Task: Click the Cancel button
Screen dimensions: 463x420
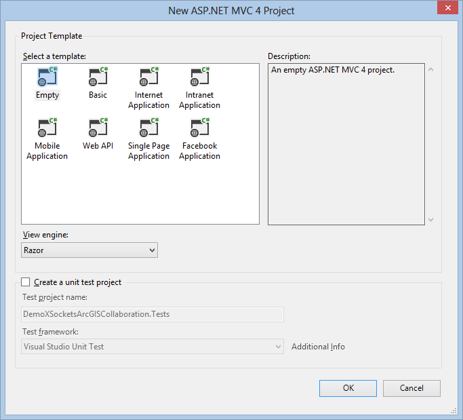Action: pos(411,388)
